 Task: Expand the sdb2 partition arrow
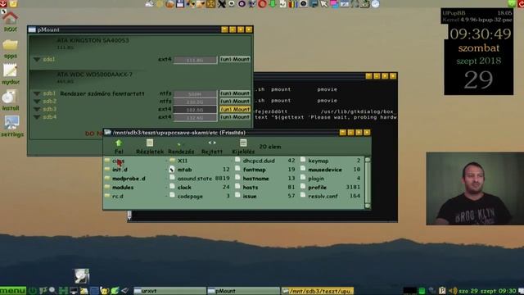click(x=37, y=102)
